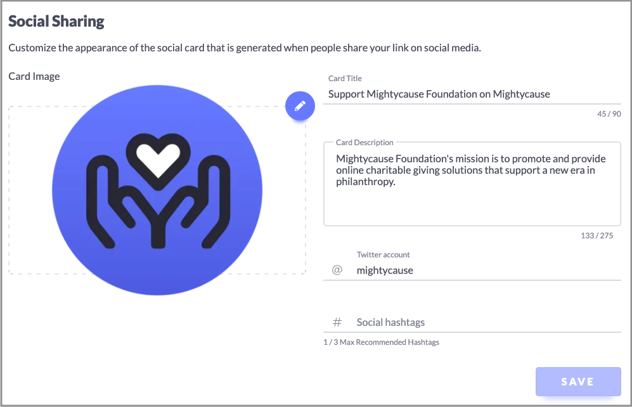This screenshot has height=407, width=632.
Task: Click the 133 / 275 character counter
Action: (597, 236)
